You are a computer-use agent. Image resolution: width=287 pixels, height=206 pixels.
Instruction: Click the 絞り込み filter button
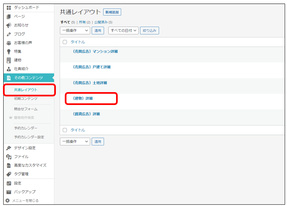[149, 31]
